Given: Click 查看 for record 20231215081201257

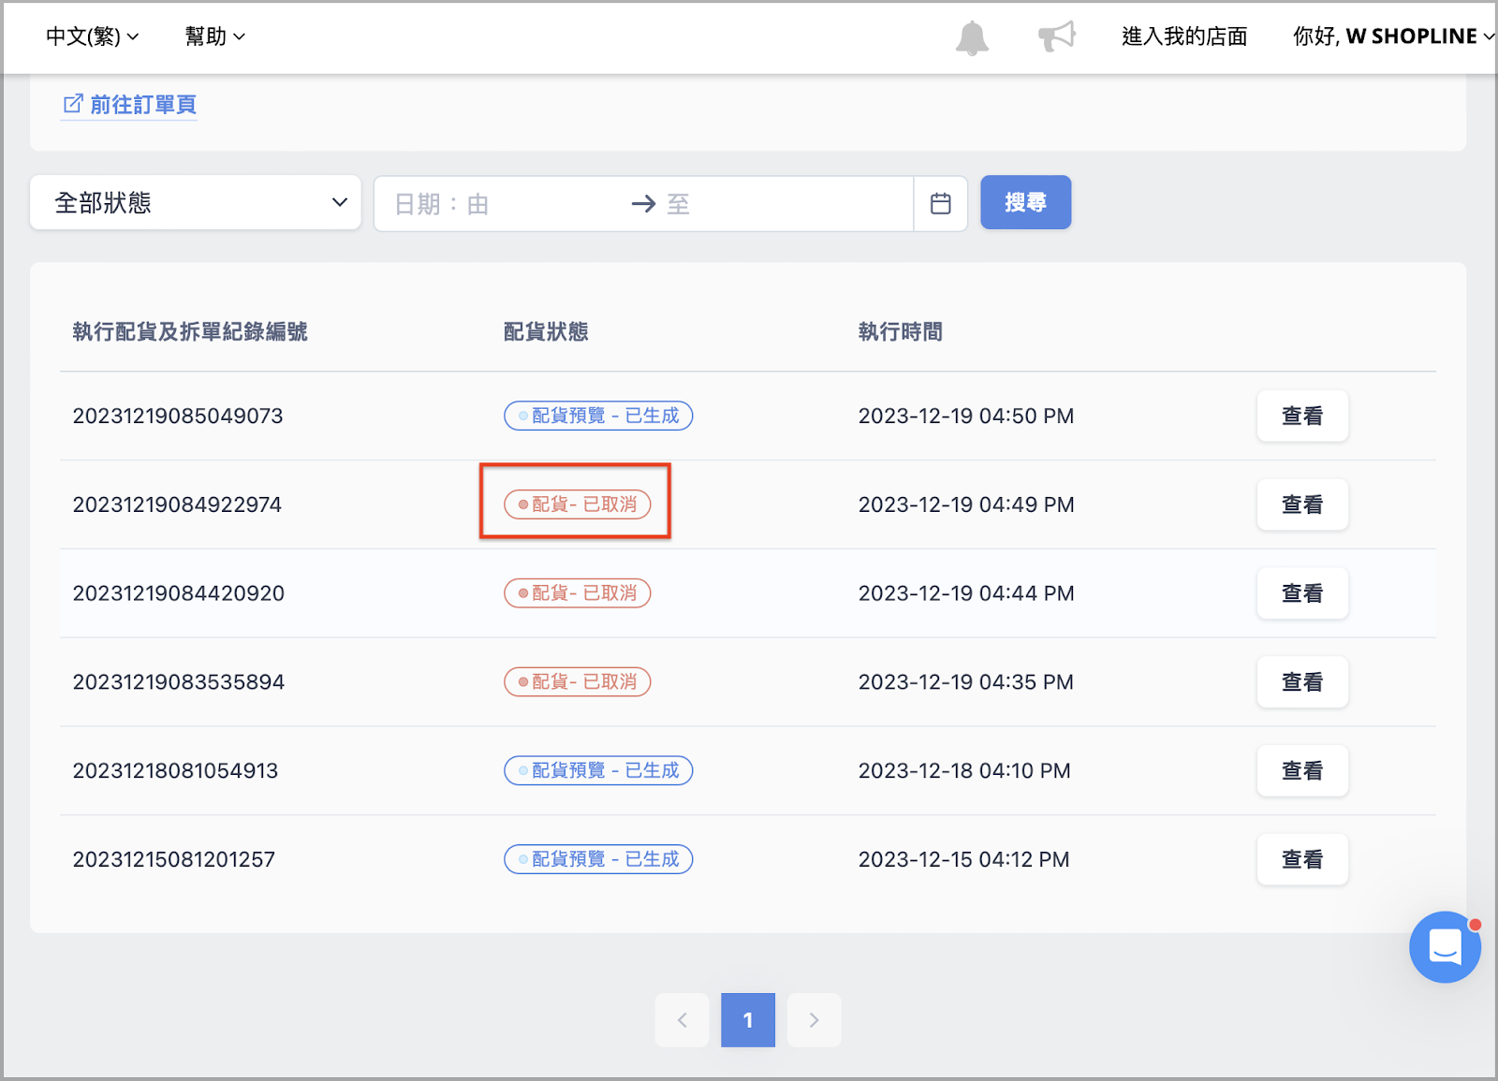Looking at the screenshot, I should (1302, 859).
